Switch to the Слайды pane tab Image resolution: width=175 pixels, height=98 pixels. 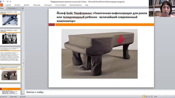2,8
